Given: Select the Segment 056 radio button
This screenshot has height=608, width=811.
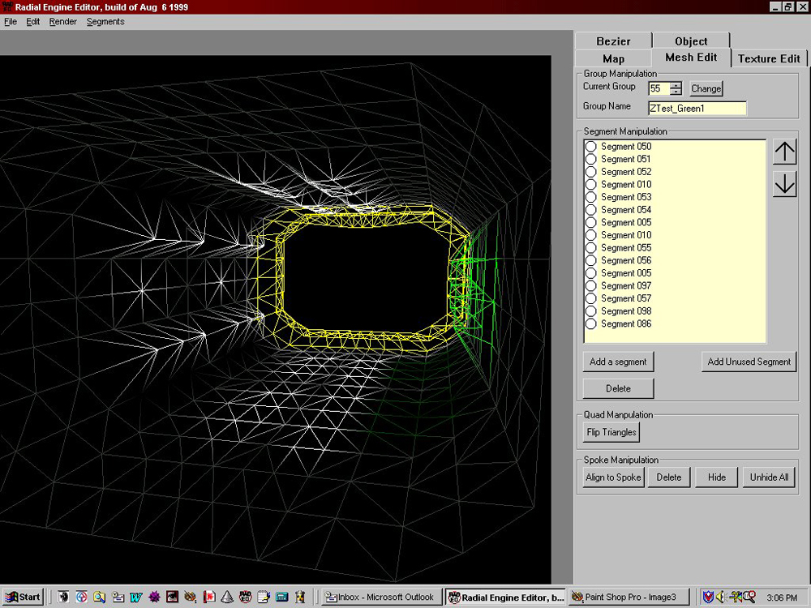Looking at the screenshot, I should [x=590, y=260].
